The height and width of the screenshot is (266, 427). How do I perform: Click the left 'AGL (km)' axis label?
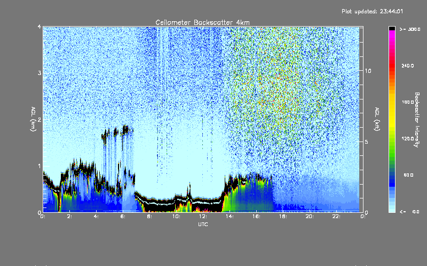point(33,119)
